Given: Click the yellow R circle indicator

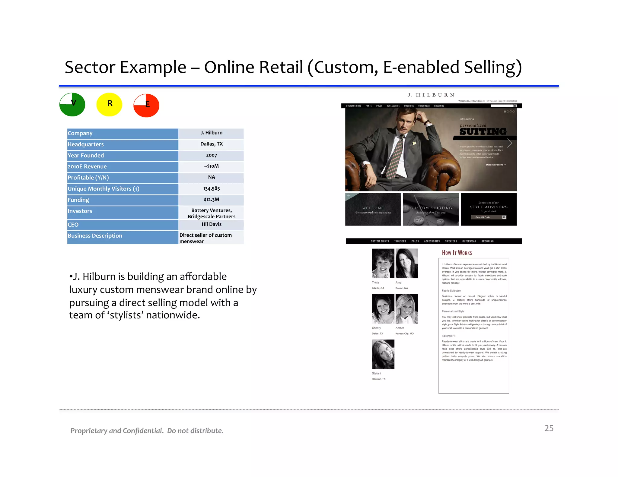Looking at the screenshot, I should [109, 105].
